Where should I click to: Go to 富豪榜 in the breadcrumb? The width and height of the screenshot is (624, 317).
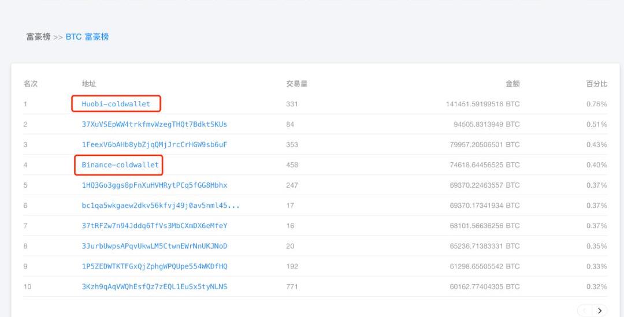[38, 37]
